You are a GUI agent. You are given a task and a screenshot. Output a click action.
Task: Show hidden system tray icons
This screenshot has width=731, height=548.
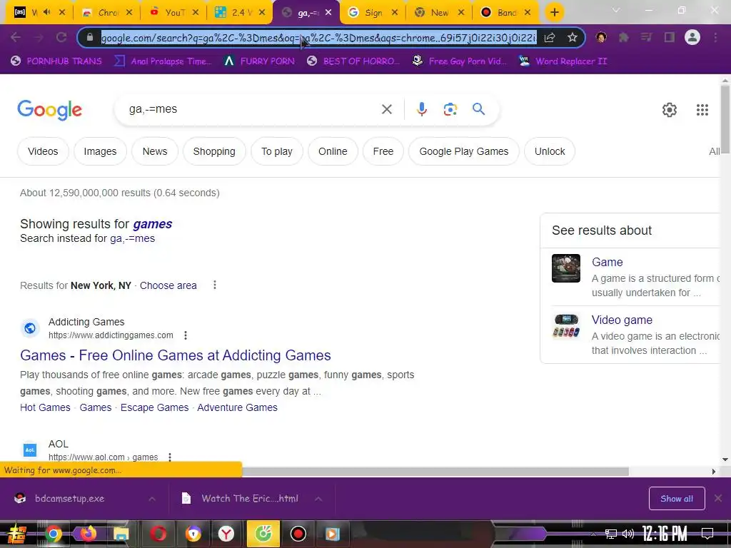point(593,534)
